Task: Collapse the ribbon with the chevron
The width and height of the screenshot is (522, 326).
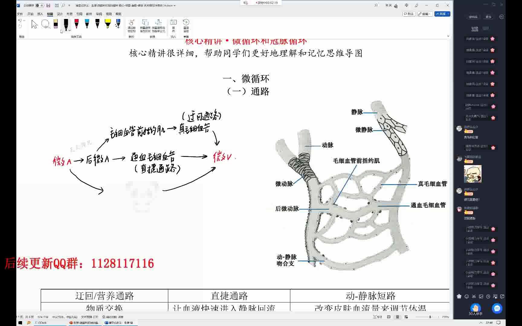Action: 448,36
